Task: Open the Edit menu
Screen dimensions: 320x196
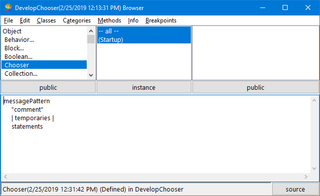Action: click(25, 20)
